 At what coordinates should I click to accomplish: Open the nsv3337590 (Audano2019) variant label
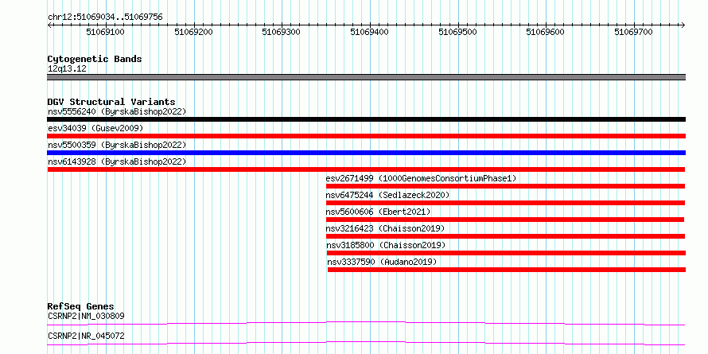click(x=383, y=262)
